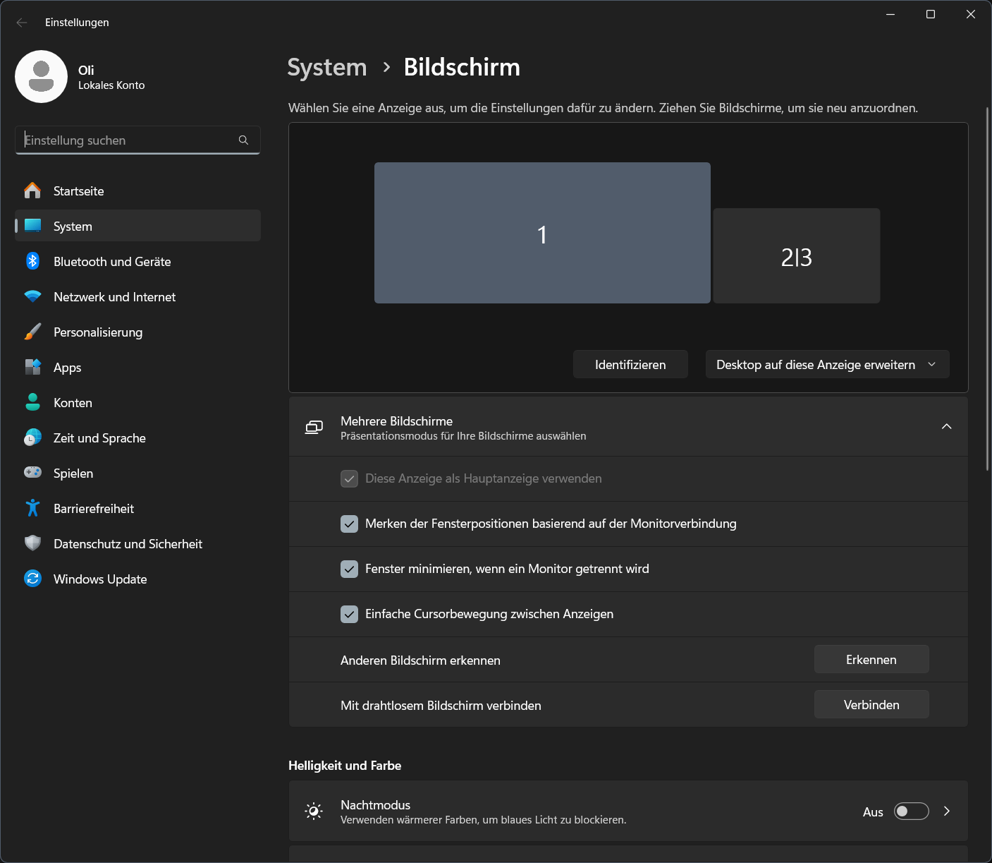Click the Zeit und Sprache globe-clock icon
992x863 pixels.
point(32,437)
